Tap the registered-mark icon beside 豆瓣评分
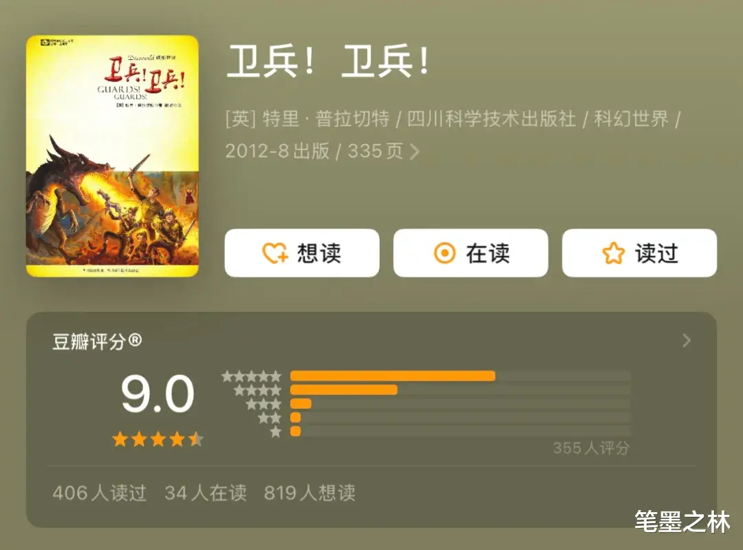743x550 pixels. (x=135, y=340)
